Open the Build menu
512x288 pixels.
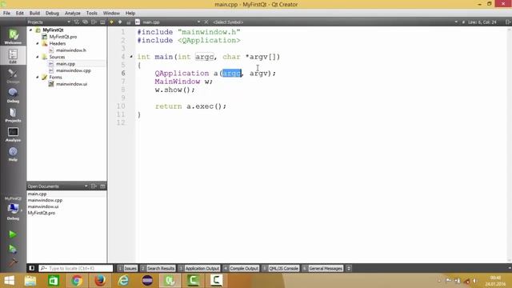tap(34, 13)
